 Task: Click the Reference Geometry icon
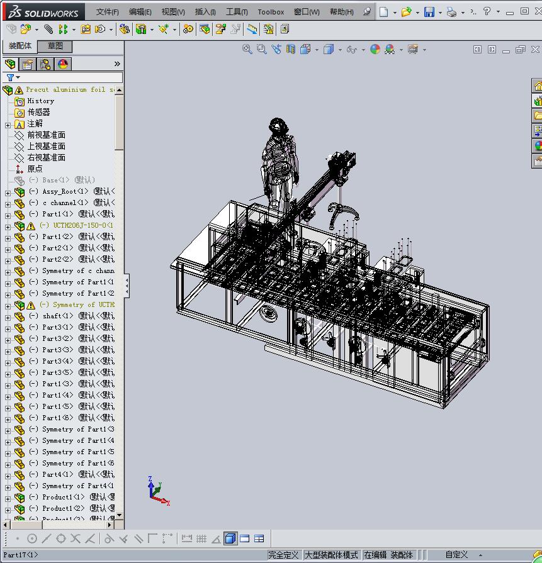[164, 29]
